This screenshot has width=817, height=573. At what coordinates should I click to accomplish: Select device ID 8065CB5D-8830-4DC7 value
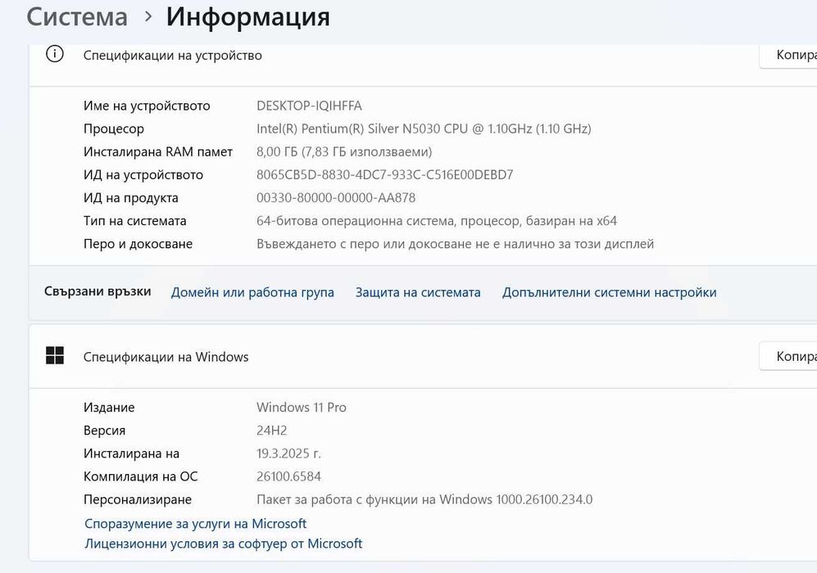coord(384,175)
